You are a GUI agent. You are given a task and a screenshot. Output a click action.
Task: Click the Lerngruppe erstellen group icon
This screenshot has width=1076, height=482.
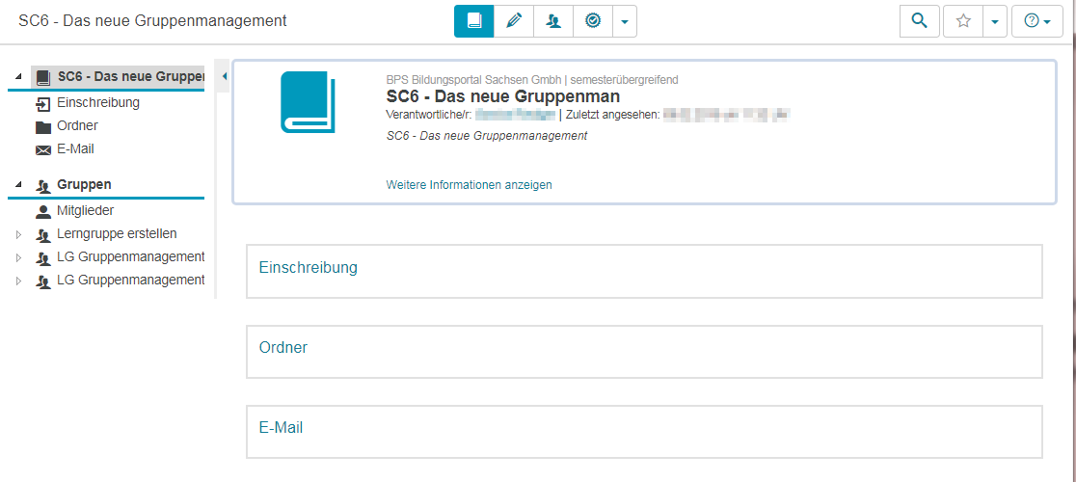click(x=43, y=235)
